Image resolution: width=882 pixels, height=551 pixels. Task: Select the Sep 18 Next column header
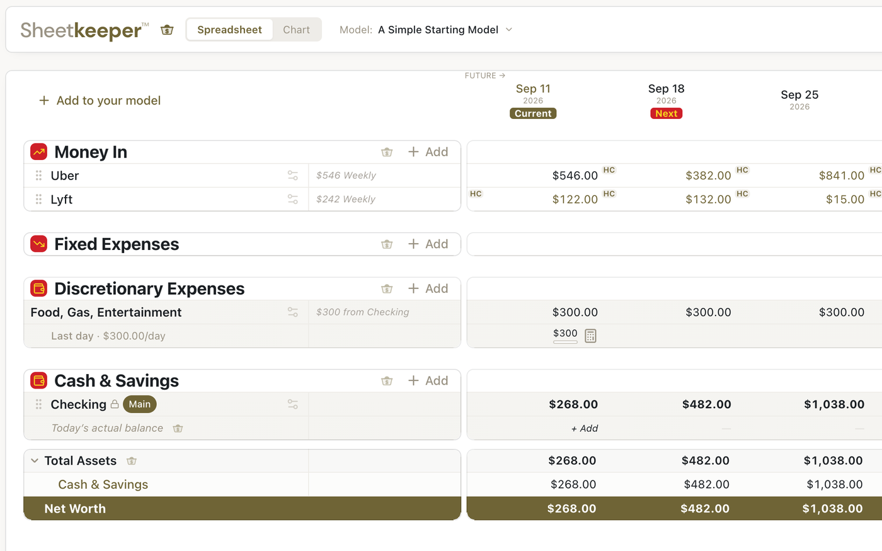666,100
